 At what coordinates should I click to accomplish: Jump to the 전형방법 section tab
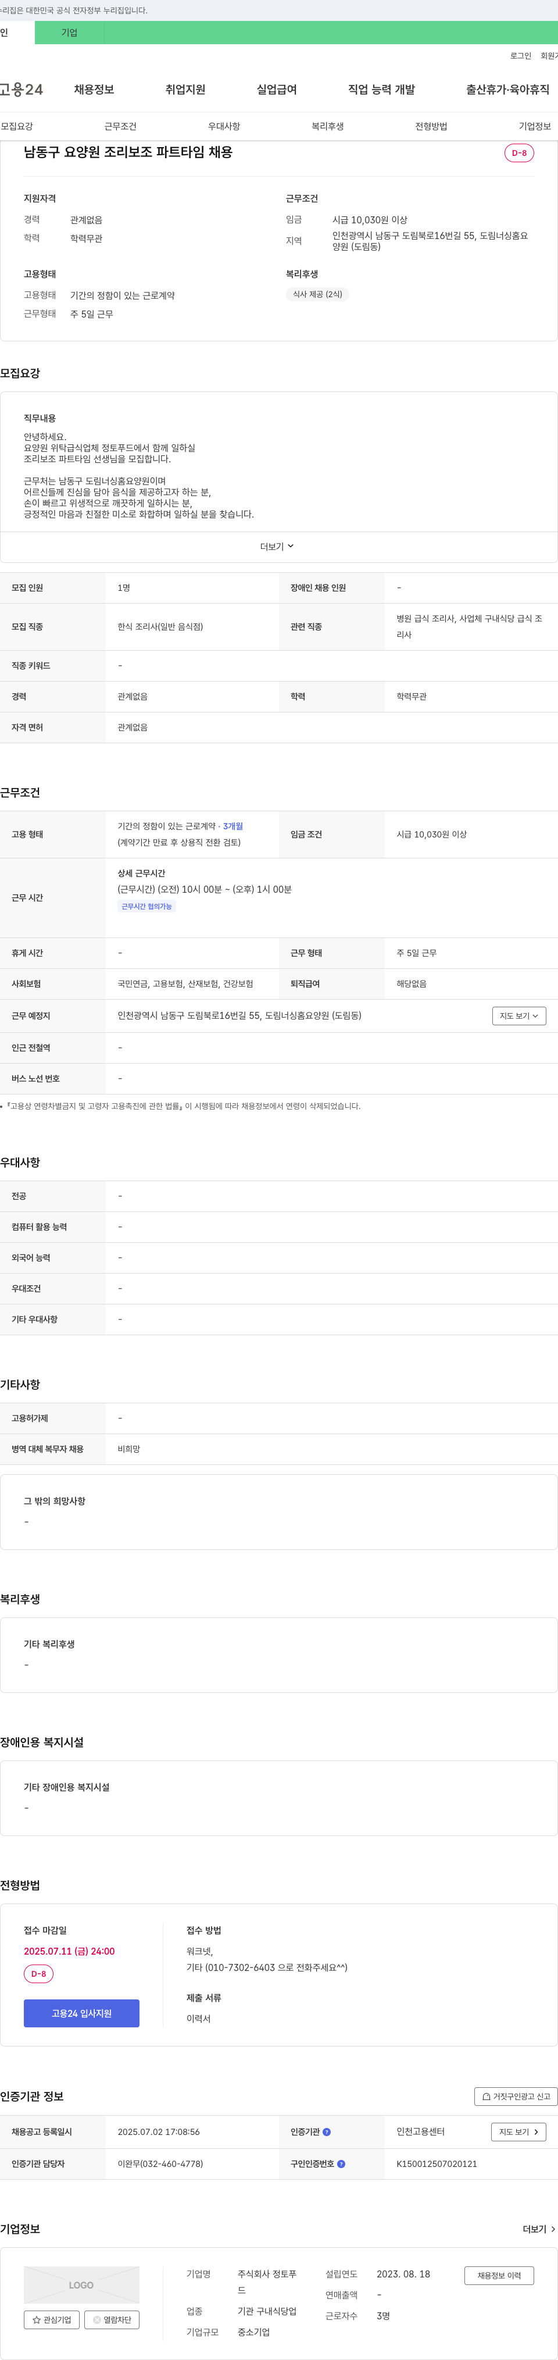coord(431,126)
